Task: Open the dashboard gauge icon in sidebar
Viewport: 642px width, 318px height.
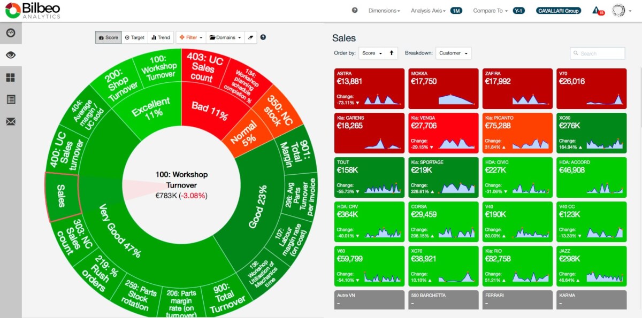Action: 11,33
